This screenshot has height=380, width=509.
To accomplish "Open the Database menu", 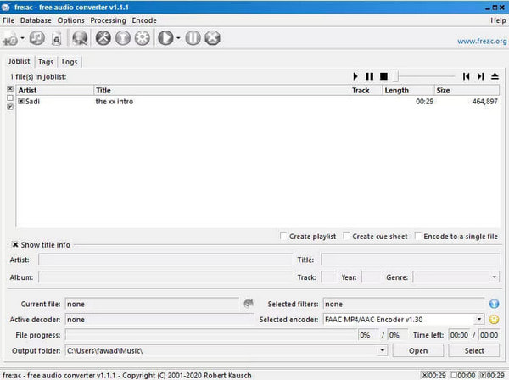I will click(x=36, y=20).
